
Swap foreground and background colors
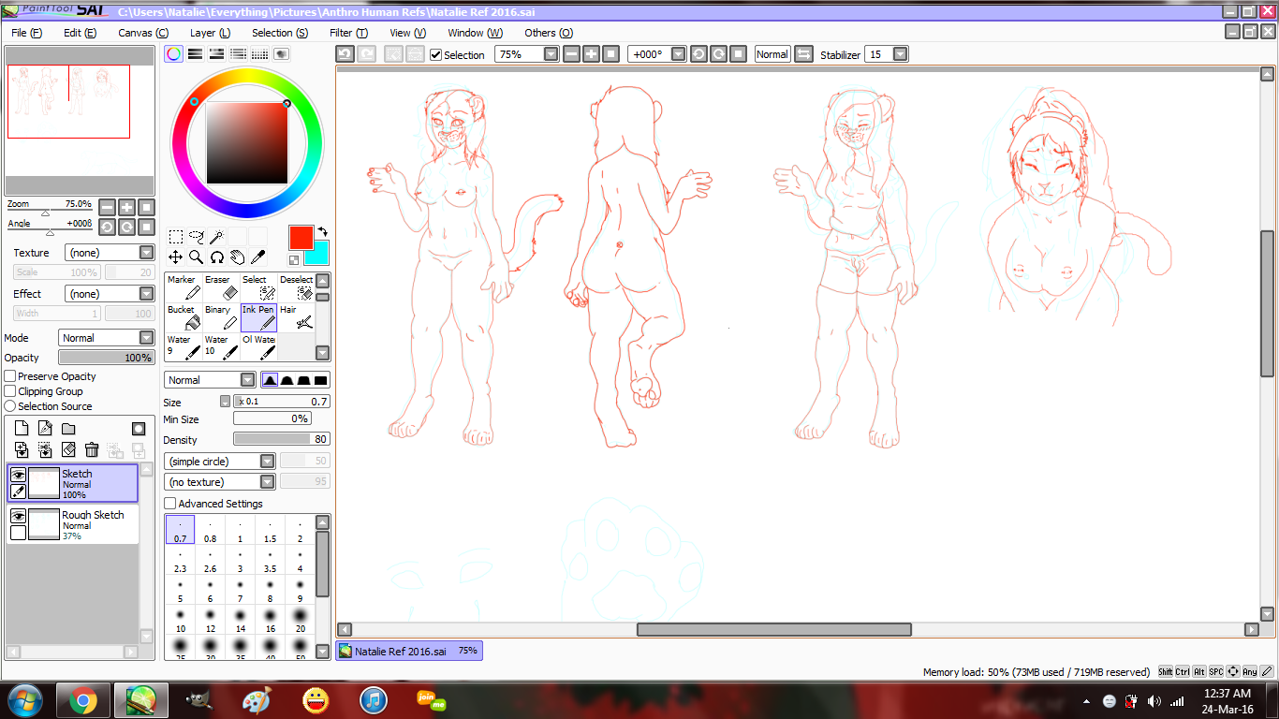[x=322, y=230]
